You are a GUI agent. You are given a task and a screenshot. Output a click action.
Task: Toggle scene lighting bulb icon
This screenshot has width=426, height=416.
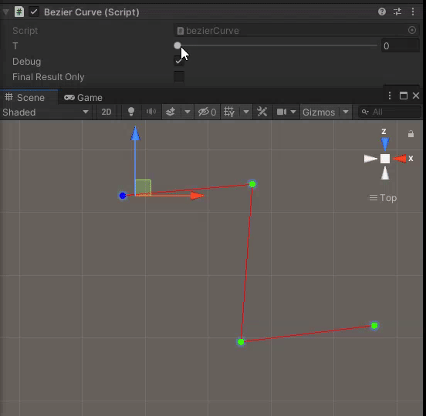point(131,112)
